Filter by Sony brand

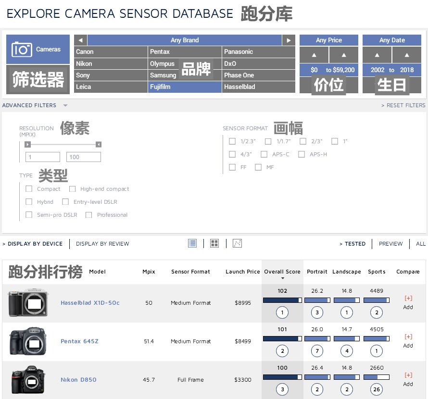tap(111, 75)
